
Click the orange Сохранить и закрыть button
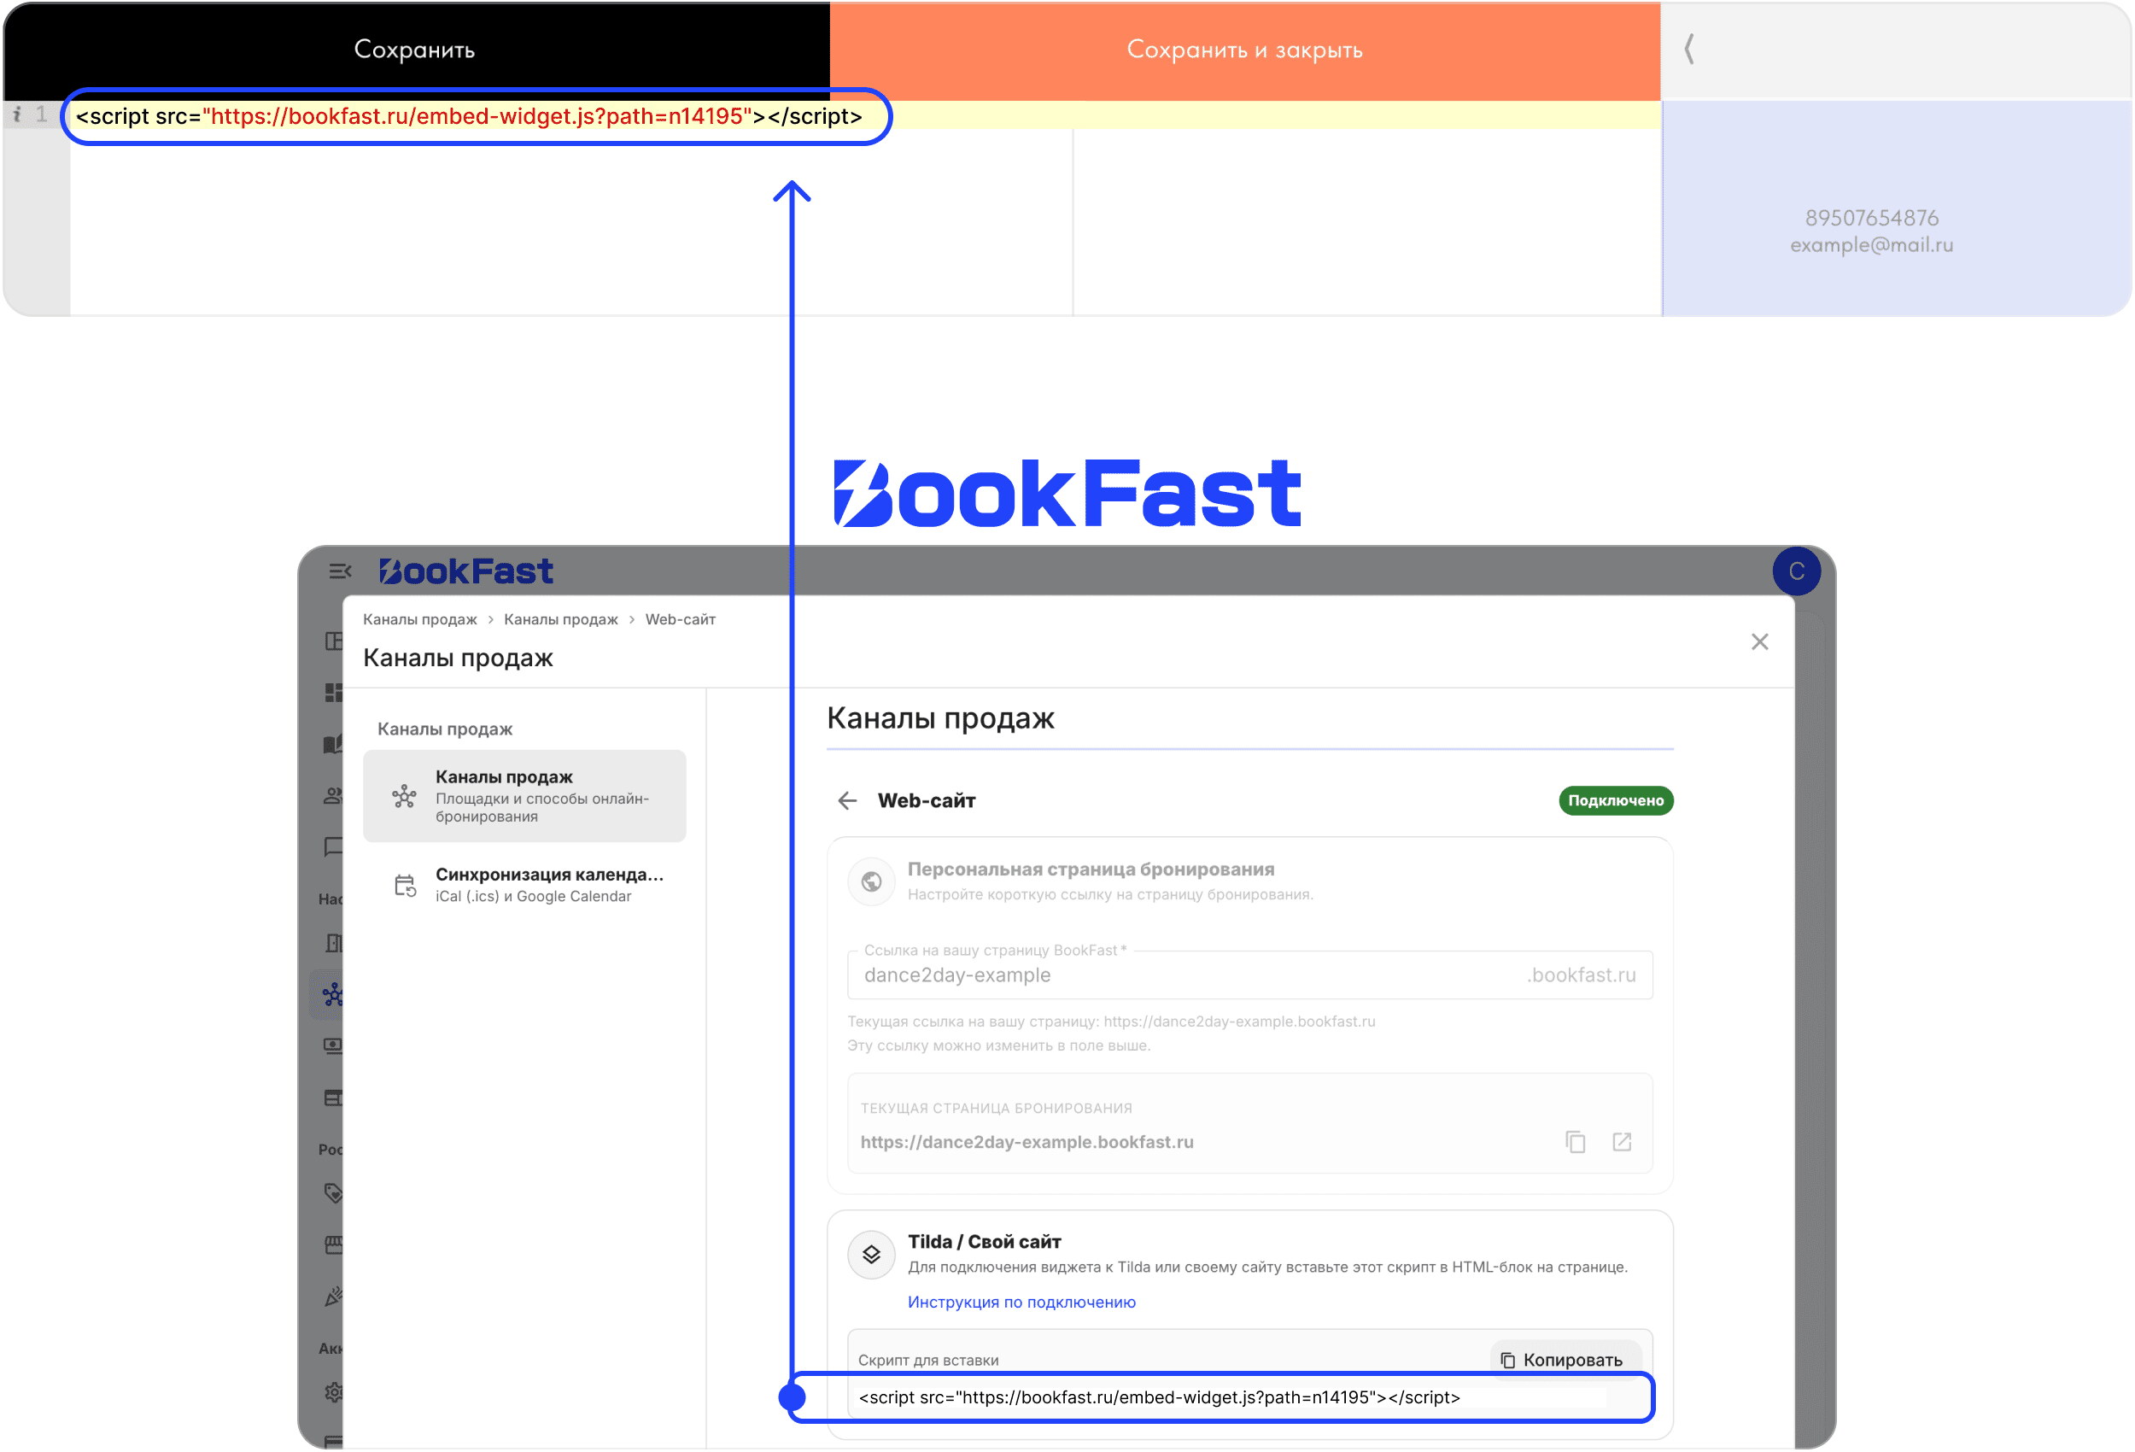pyautogui.click(x=1245, y=50)
